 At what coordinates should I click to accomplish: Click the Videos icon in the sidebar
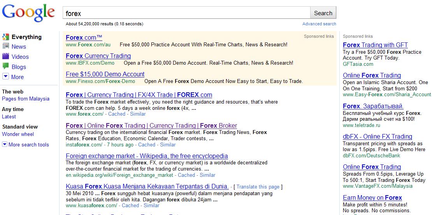[5, 56]
